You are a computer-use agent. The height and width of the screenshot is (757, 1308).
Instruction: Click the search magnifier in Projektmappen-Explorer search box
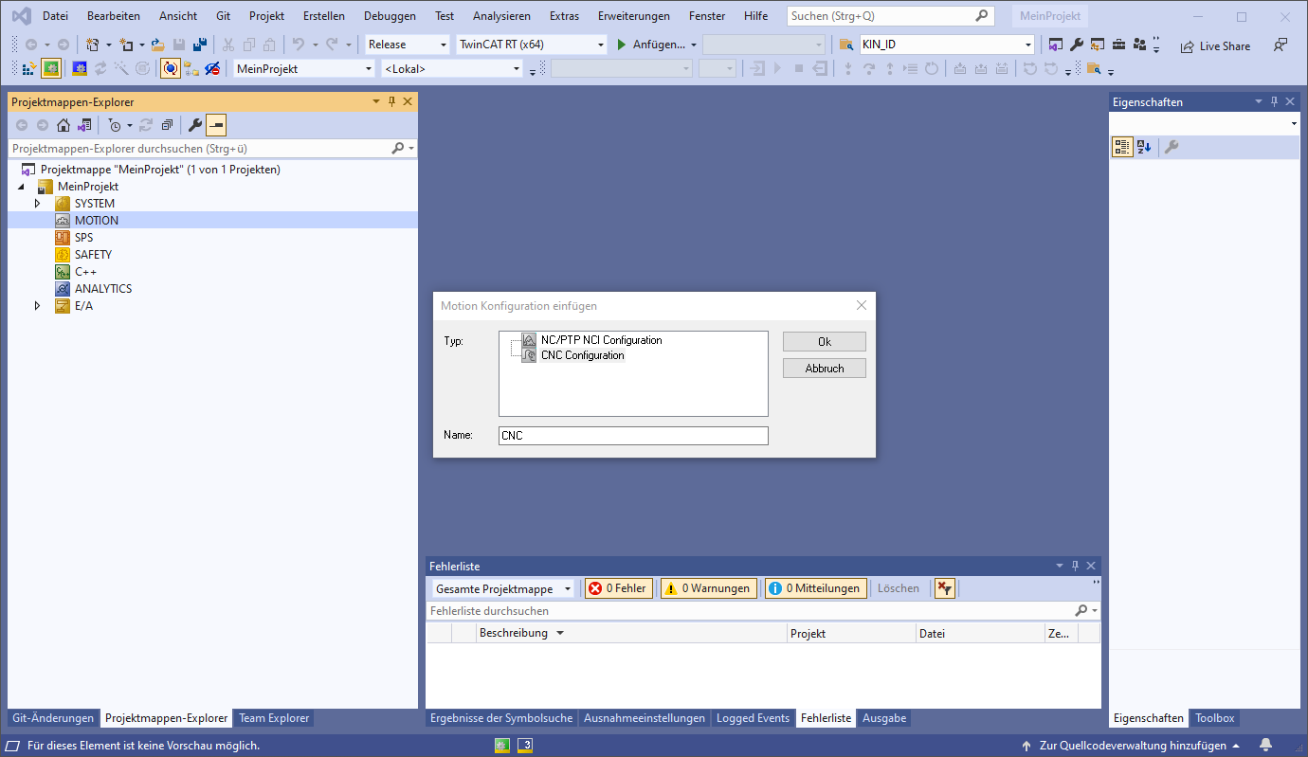click(x=398, y=149)
